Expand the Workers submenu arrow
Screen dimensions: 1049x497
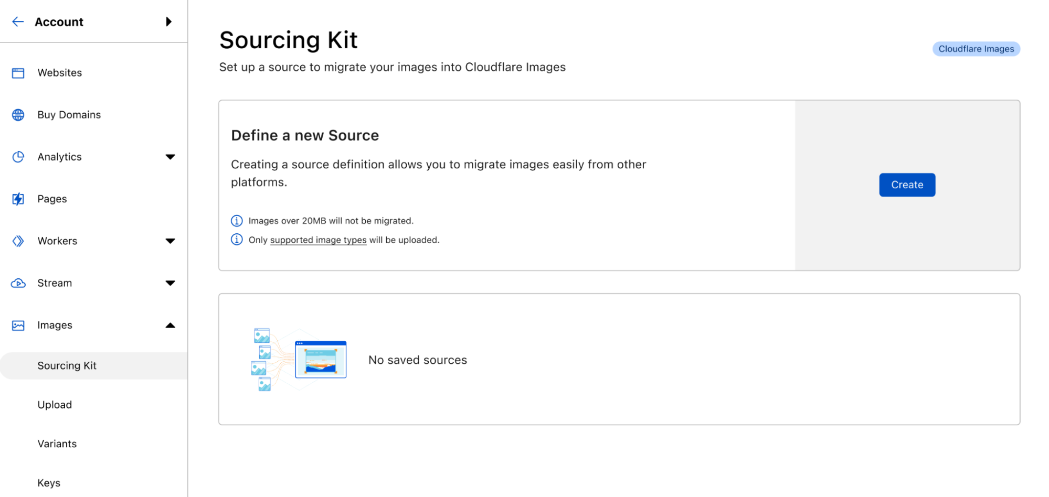pos(170,241)
